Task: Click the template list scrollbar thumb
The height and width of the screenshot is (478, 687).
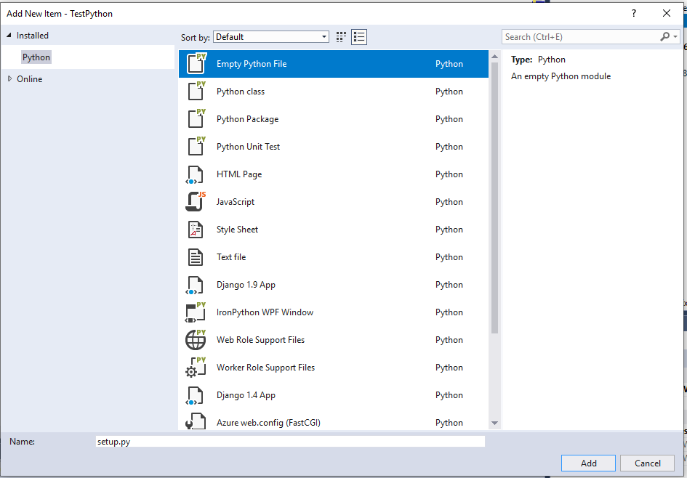Action: tap(494, 198)
